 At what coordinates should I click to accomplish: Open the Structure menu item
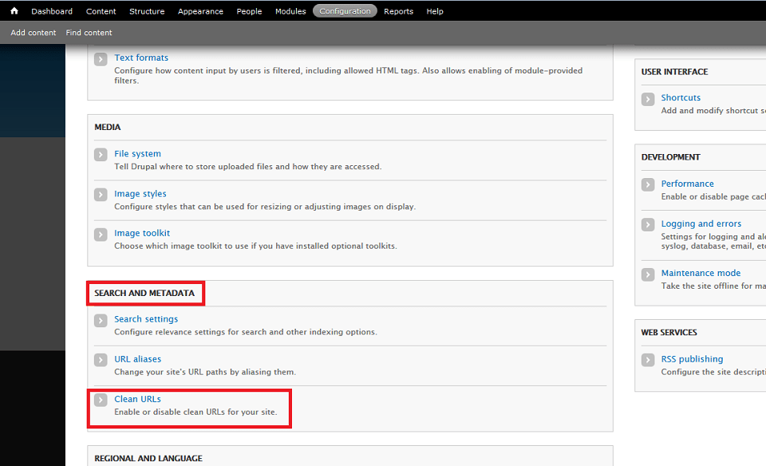coord(147,10)
